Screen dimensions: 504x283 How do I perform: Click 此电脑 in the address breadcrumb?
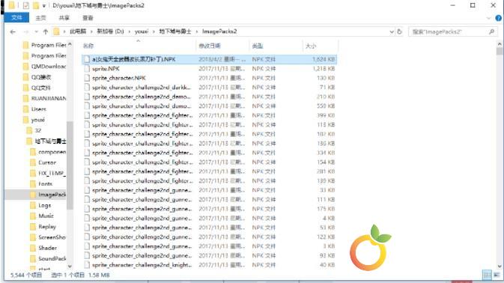[x=78, y=31]
